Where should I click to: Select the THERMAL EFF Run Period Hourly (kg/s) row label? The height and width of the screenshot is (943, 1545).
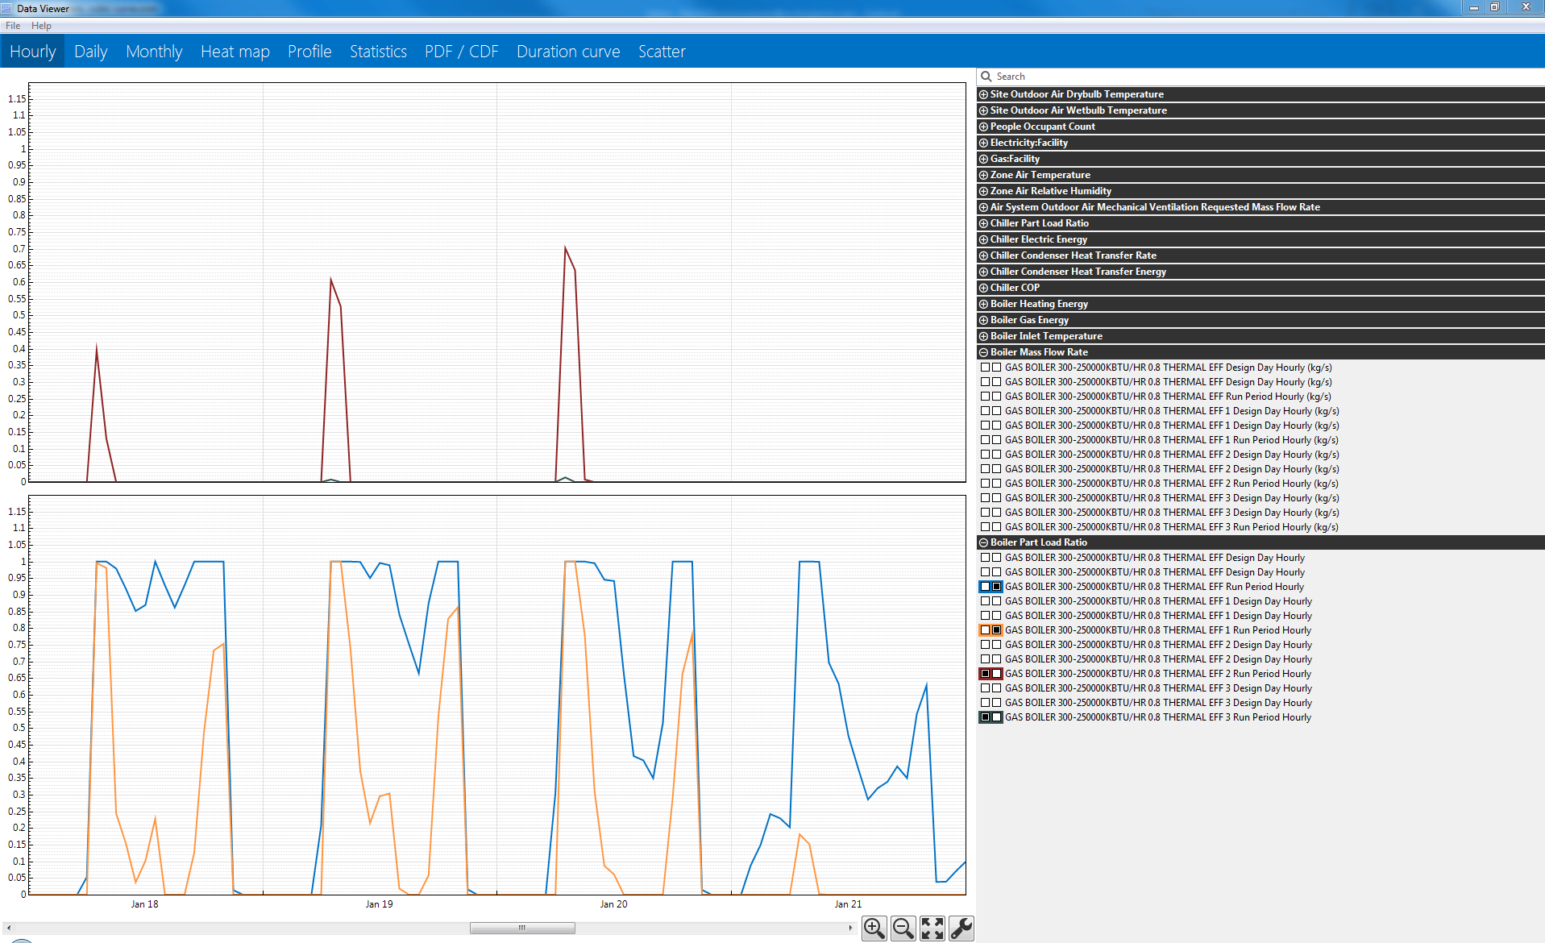[x=1168, y=397]
